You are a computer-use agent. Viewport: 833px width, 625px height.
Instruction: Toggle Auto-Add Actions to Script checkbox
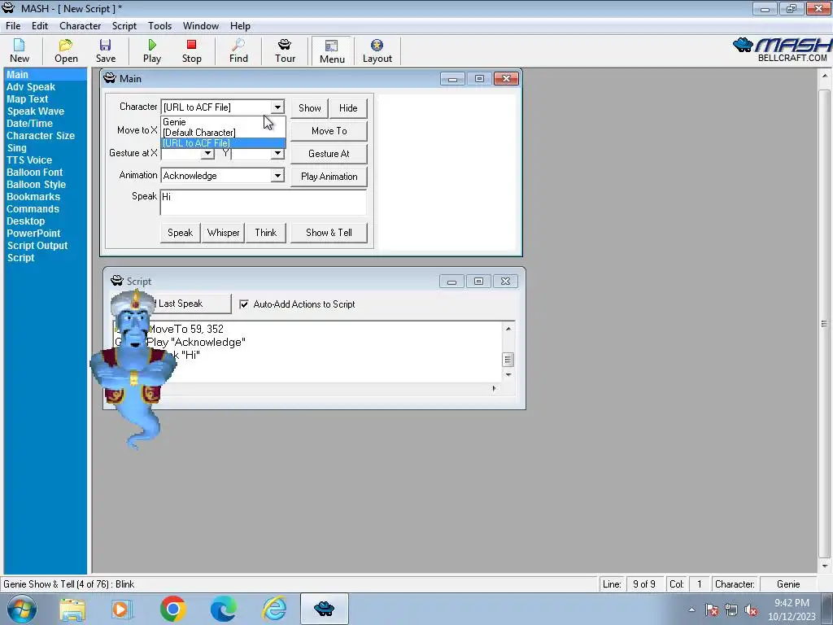click(244, 304)
